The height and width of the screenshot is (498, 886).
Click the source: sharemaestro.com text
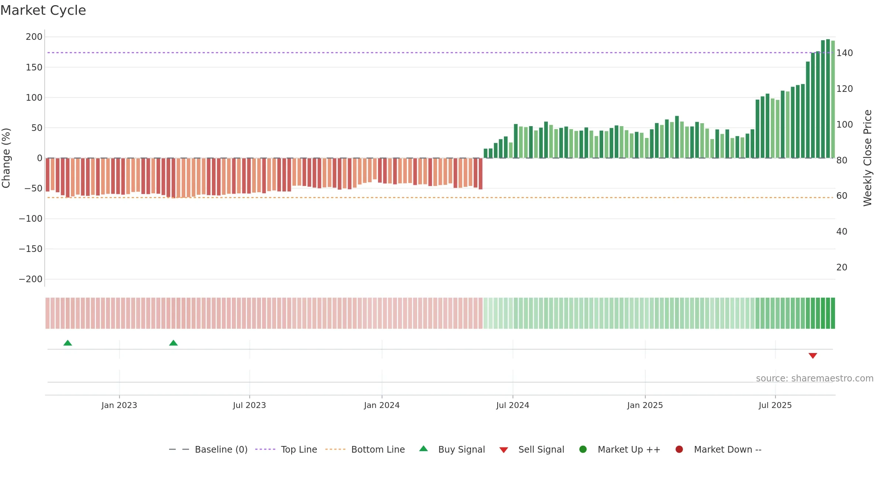click(815, 378)
